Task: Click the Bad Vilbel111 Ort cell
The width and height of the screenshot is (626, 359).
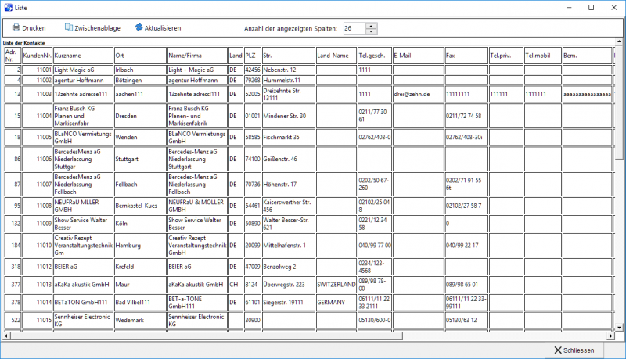Action: (140, 303)
